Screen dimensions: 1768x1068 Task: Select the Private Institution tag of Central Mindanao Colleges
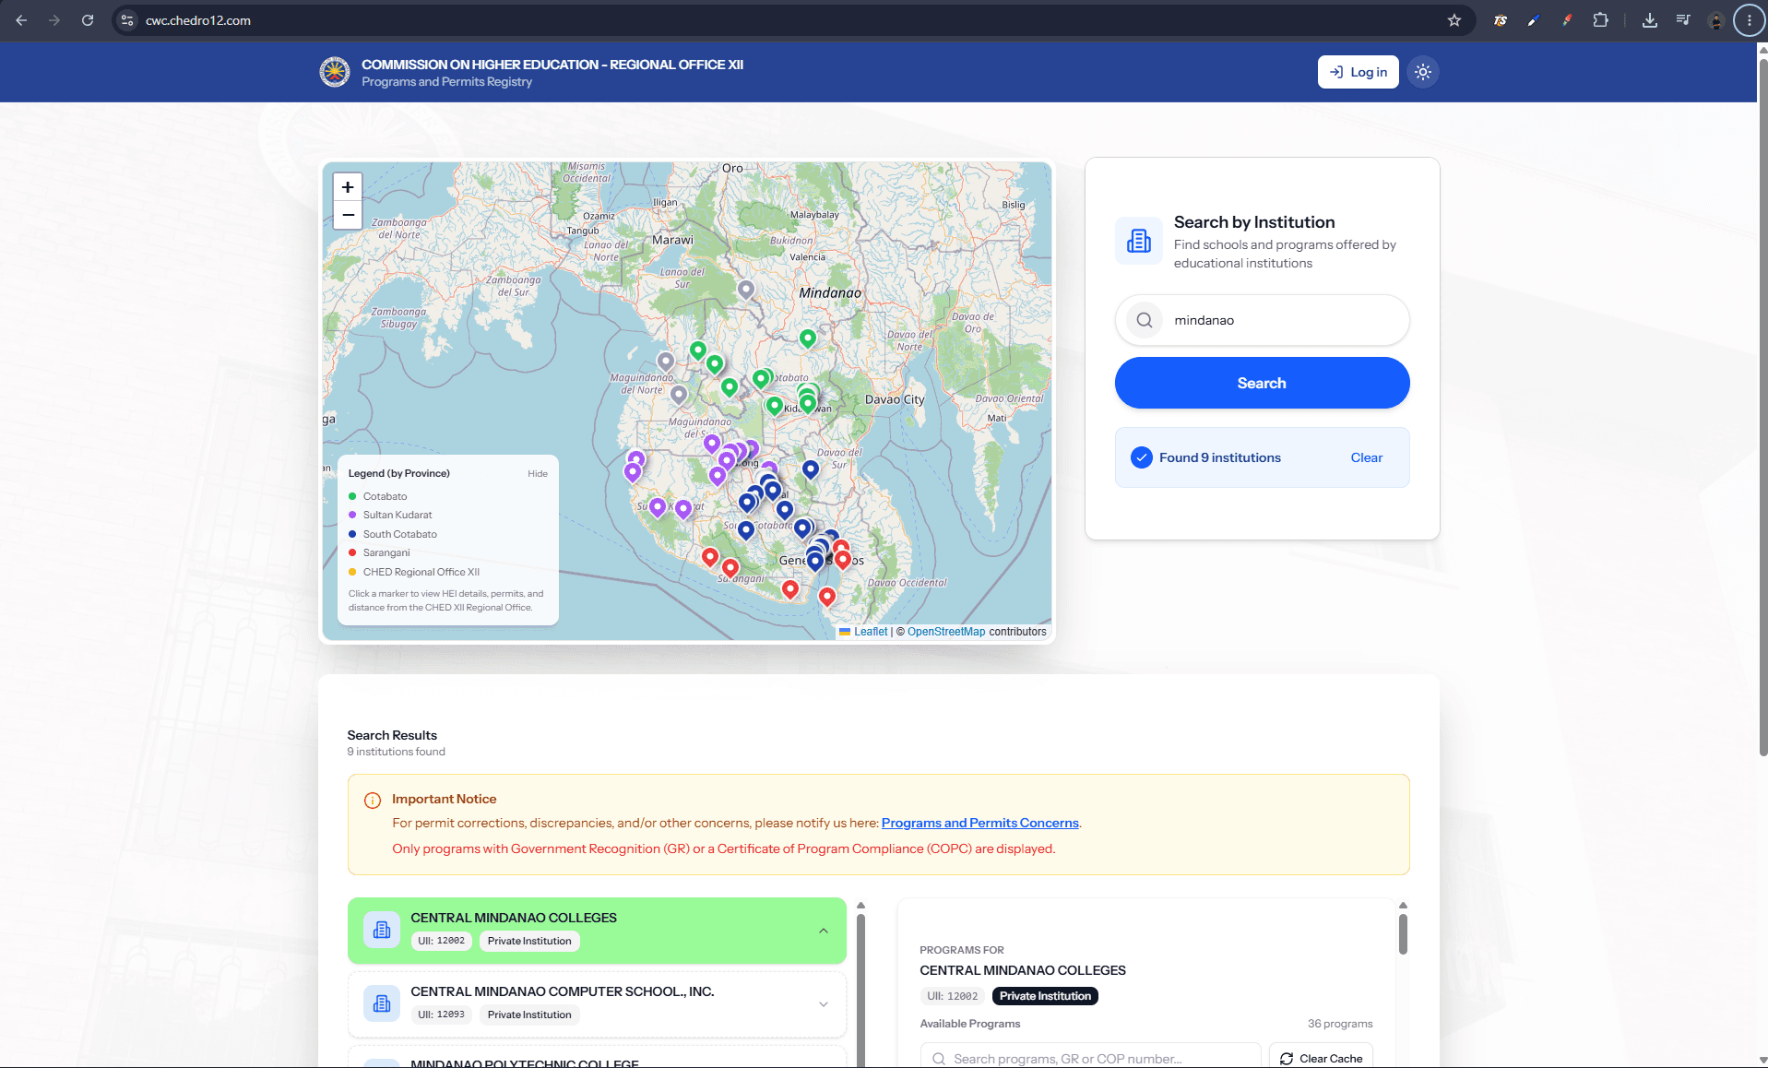529,941
